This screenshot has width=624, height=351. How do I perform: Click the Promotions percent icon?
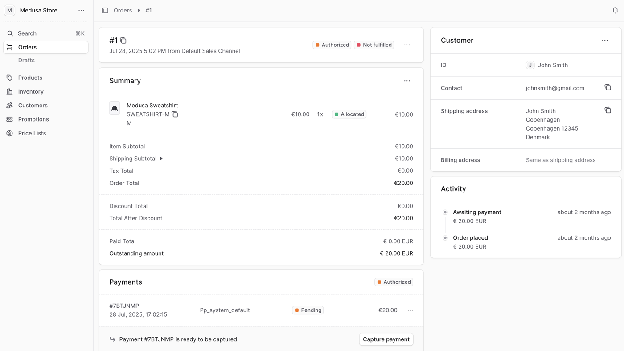pyautogui.click(x=10, y=119)
